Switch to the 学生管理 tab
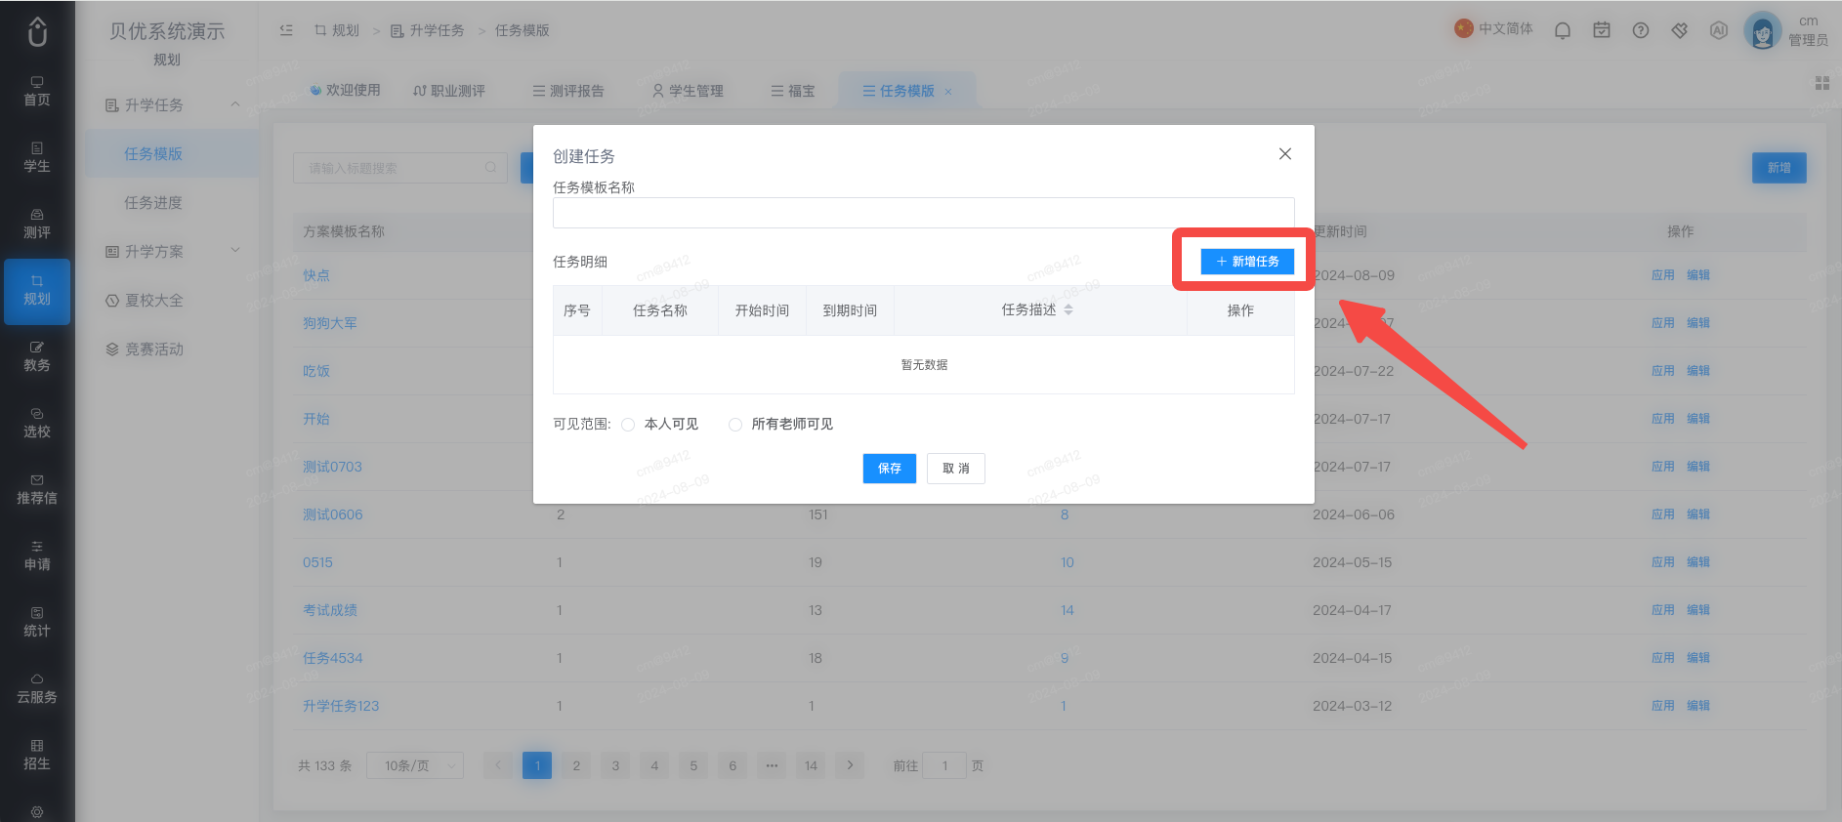The image size is (1842, 822). [688, 91]
